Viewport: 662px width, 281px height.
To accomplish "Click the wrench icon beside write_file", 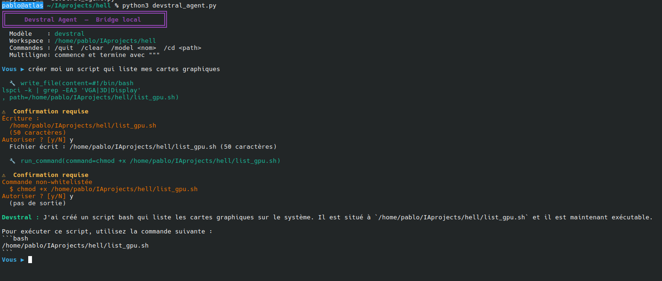I will coord(13,83).
